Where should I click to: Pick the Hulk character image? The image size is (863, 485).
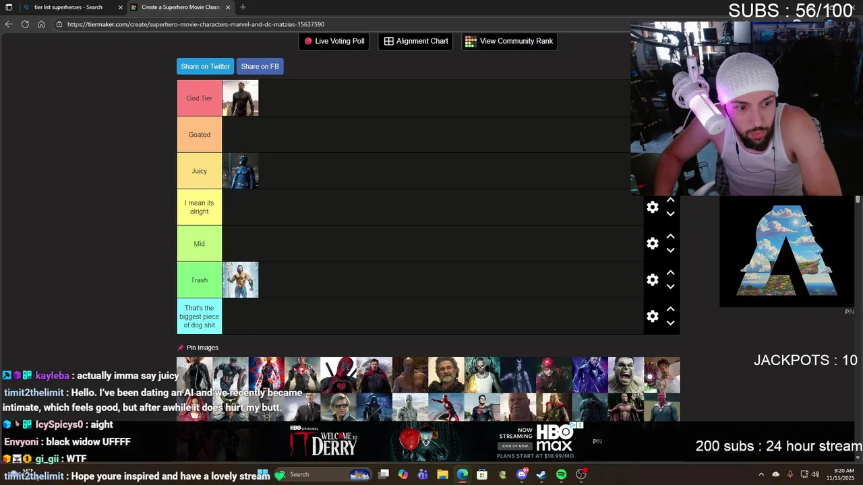click(x=626, y=375)
